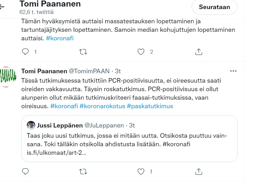Reply to the first tweet
254x186 pixels.
point(26,52)
